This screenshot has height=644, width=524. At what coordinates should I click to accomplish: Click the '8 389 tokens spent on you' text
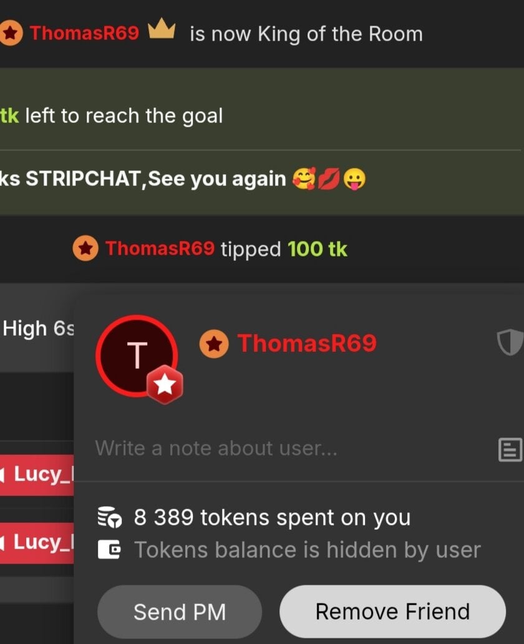click(x=272, y=517)
